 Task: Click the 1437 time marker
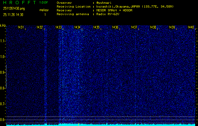click(x=134, y=28)
